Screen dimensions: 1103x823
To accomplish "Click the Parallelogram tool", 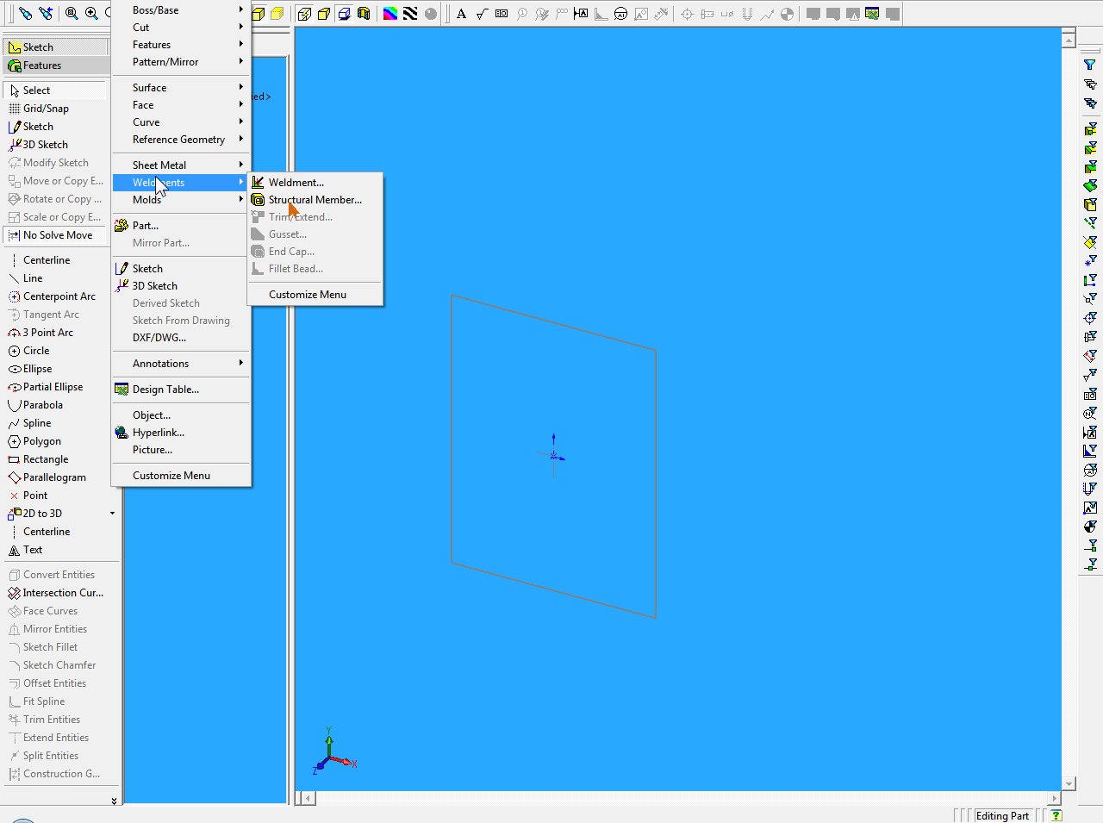I will [53, 477].
